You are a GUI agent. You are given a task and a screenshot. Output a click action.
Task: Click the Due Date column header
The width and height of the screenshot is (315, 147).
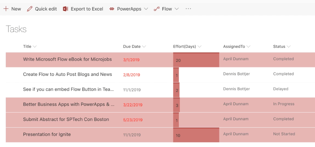point(132,47)
